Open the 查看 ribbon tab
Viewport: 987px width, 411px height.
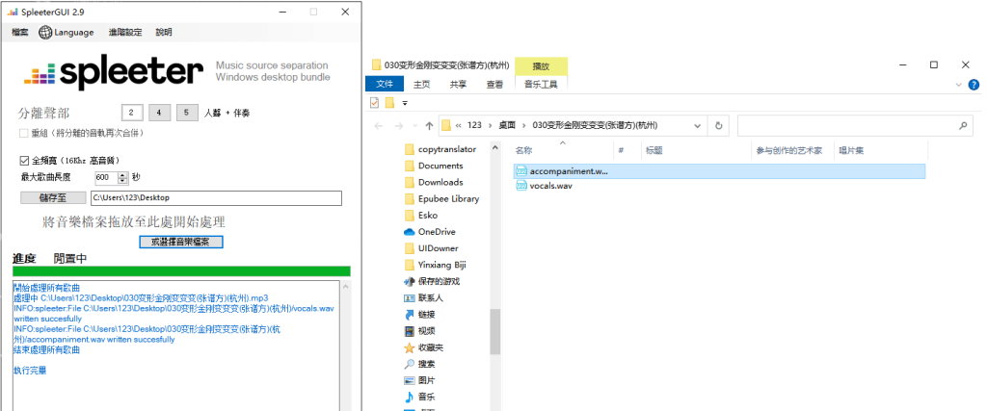[x=494, y=84]
